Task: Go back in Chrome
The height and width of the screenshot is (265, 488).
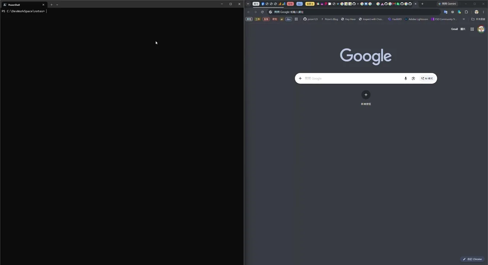Action: click(x=249, y=12)
